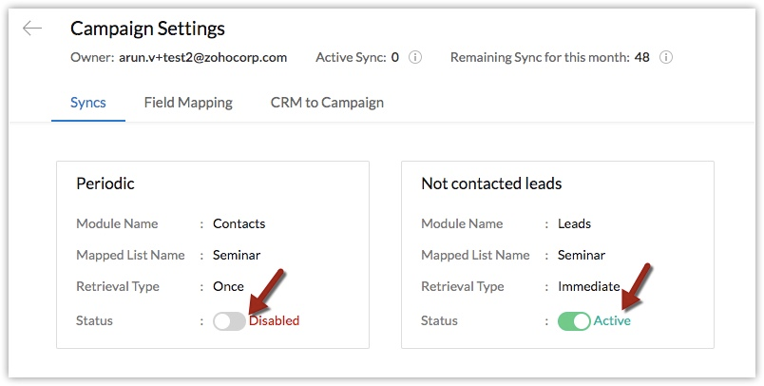This screenshot has height=386, width=764.
Task: Click the red Disabled status label
Action: [274, 320]
